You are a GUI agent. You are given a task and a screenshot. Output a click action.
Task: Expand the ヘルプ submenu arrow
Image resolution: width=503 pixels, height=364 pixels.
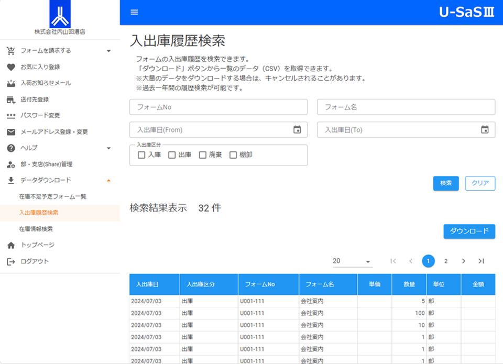(x=109, y=148)
